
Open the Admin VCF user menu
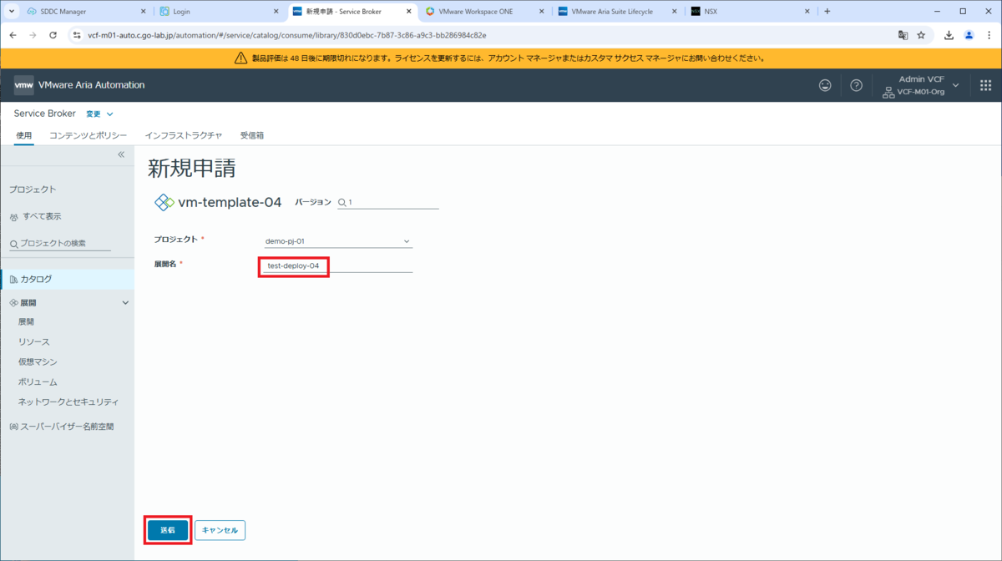click(x=921, y=85)
